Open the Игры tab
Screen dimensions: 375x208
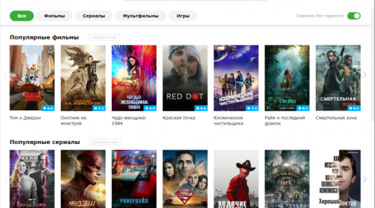coord(183,16)
